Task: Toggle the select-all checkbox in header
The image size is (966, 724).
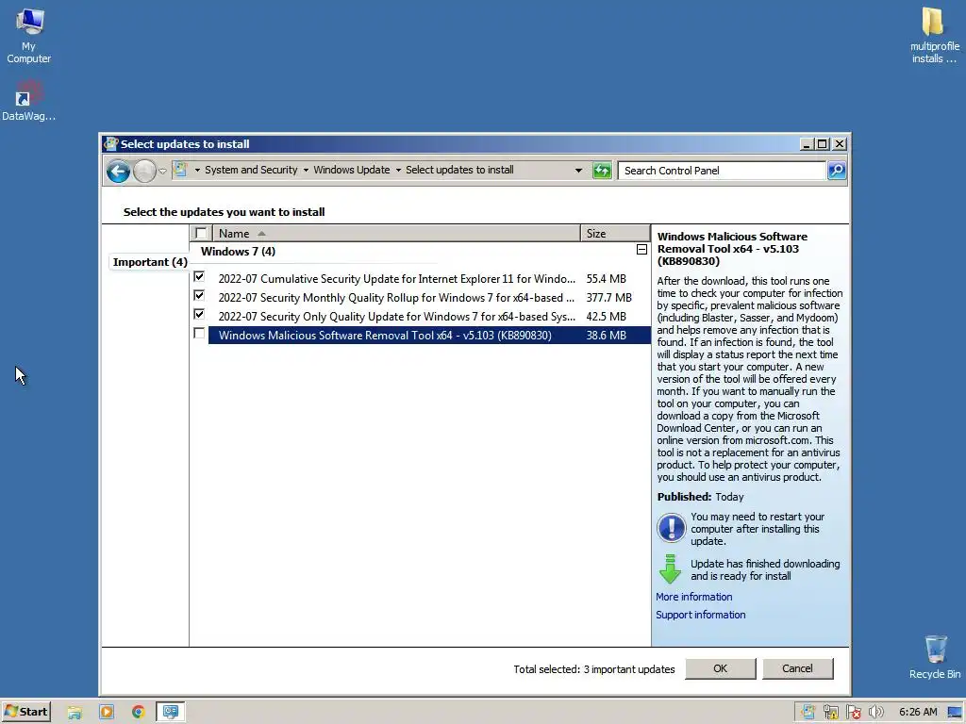Action: click(200, 234)
